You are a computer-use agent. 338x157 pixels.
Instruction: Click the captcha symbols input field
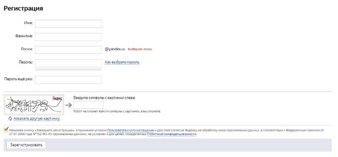(88, 105)
